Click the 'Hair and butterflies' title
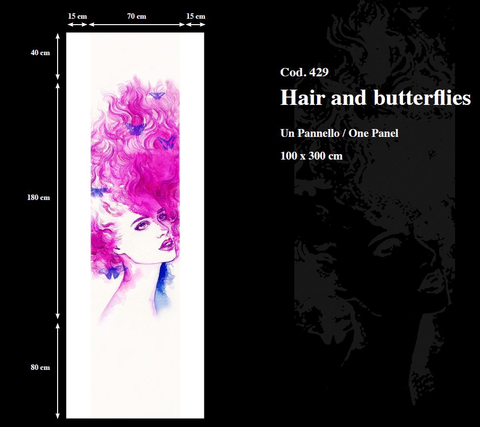480x427 pixels. tap(376, 98)
